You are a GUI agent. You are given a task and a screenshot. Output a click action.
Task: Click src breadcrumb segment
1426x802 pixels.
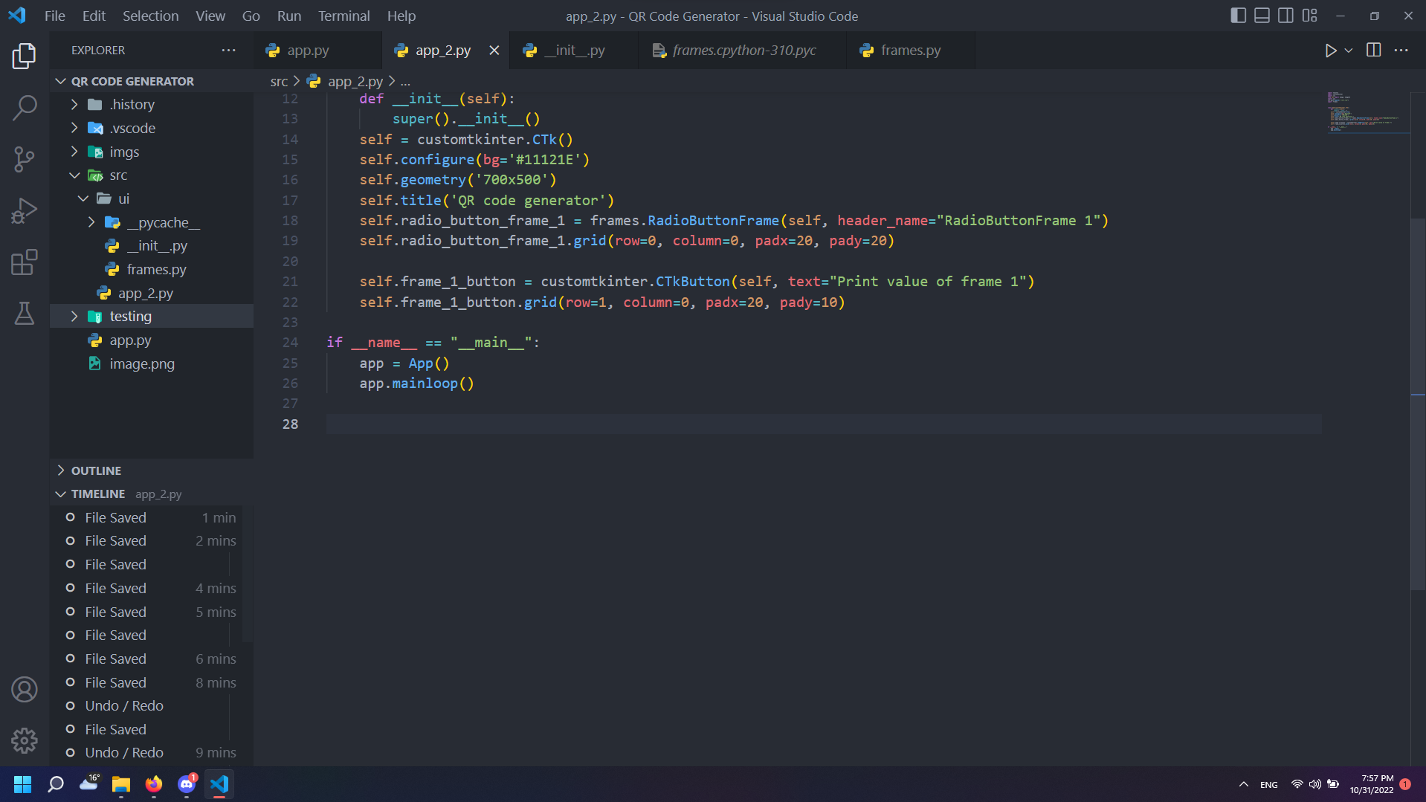[x=279, y=81]
